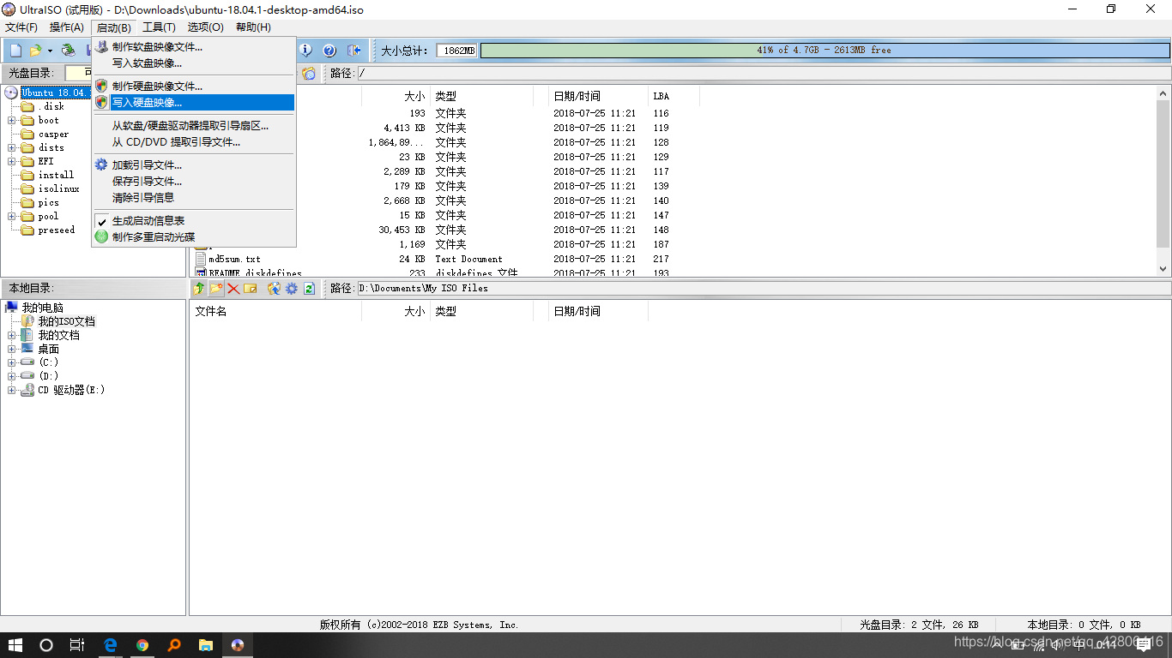Select 我的电脑 in local tree
Viewport: 1172px width, 658px height.
tap(42, 308)
